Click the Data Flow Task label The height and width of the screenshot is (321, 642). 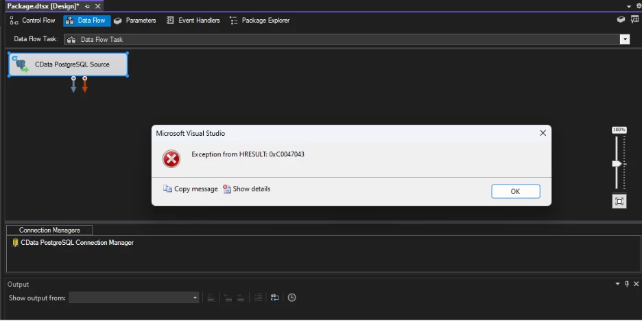pos(36,39)
